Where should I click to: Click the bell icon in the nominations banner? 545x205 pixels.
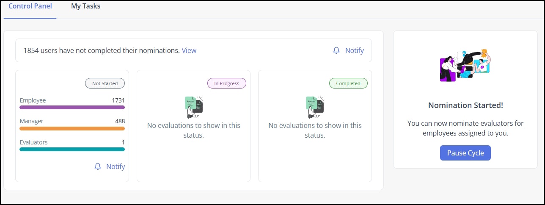click(x=336, y=50)
